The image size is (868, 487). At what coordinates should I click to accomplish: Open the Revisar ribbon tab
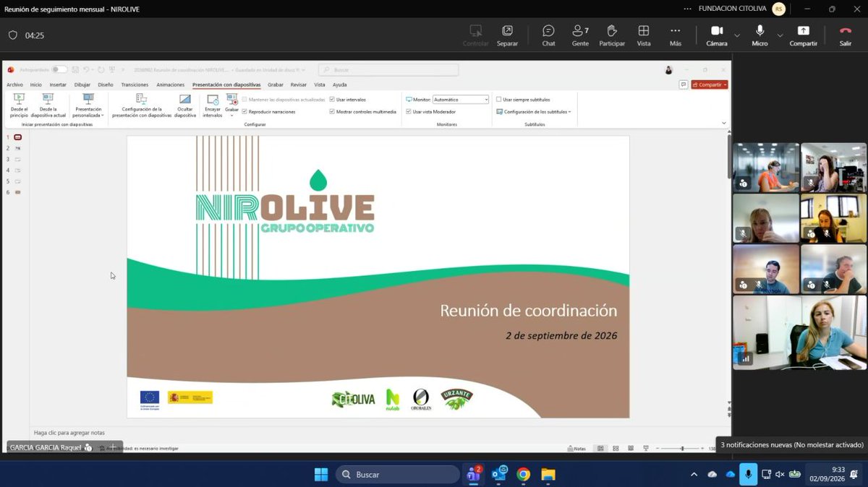pos(298,85)
